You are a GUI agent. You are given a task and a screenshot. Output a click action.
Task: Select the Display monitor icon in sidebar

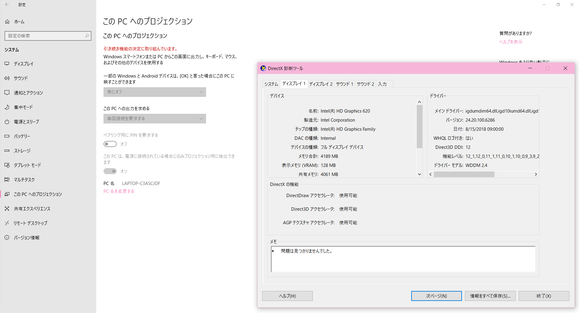point(7,64)
